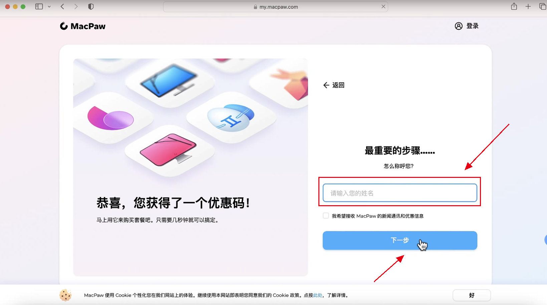Click the my.macpaw.com address bar
Screen dimensions: 547x305
(275, 7)
